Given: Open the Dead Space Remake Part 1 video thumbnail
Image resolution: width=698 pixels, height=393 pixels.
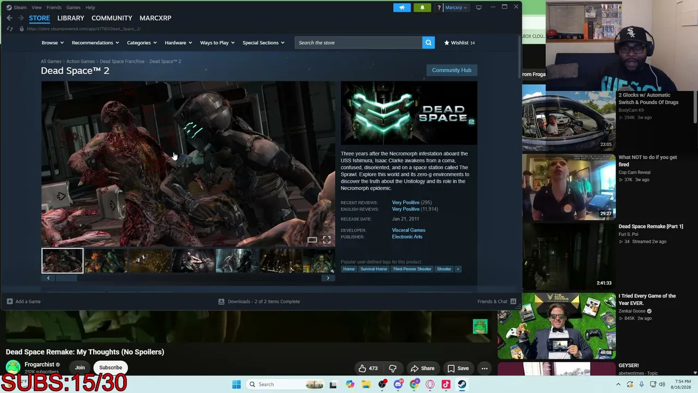Looking at the screenshot, I should 569,256.
